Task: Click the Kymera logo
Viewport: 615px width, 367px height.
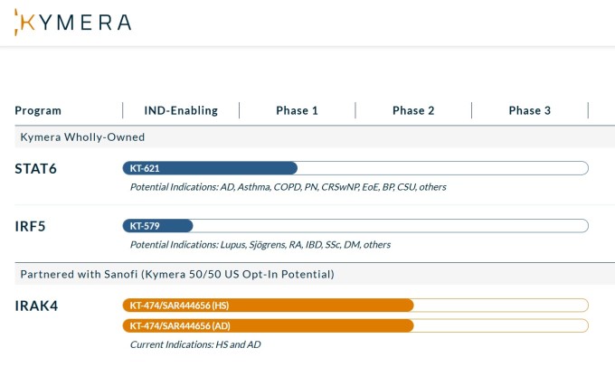Action: (x=73, y=23)
